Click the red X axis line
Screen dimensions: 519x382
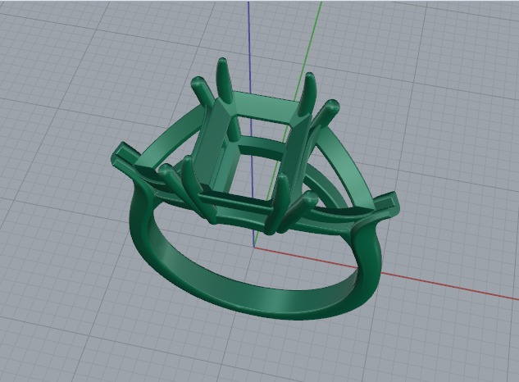(447, 285)
